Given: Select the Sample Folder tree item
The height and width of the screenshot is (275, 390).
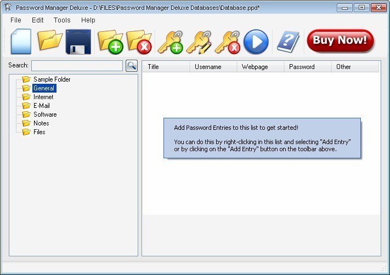Looking at the screenshot, I should (x=52, y=79).
